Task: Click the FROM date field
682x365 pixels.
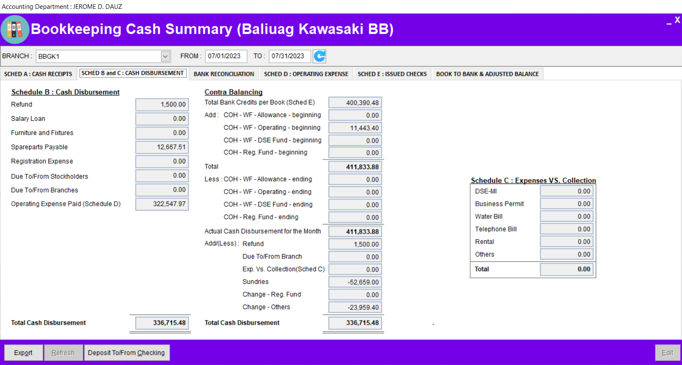Action: (226, 56)
